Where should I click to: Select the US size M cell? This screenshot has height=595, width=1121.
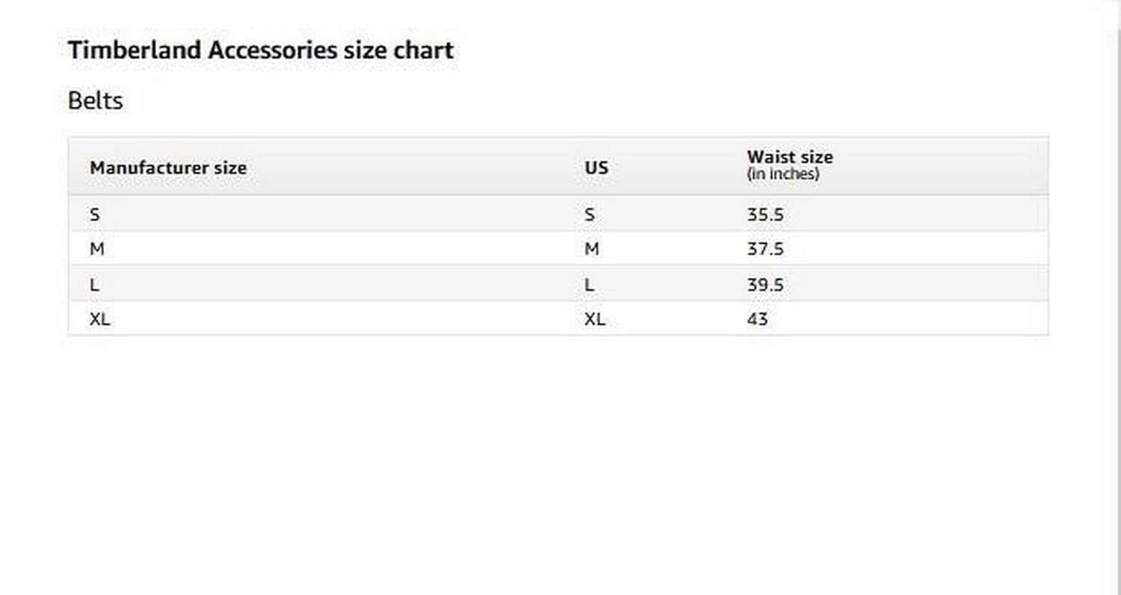click(591, 250)
